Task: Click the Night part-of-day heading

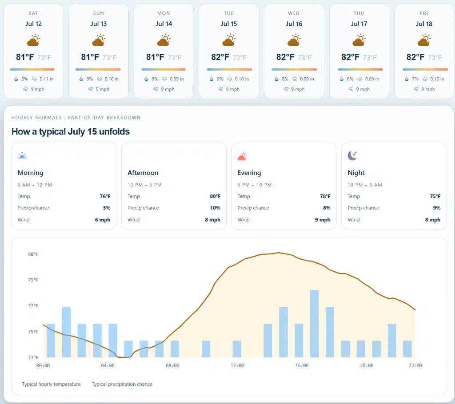Action: tap(356, 173)
